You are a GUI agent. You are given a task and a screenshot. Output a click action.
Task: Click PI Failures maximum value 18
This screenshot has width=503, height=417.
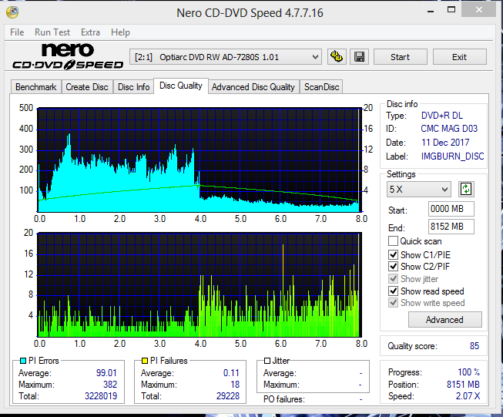[235, 385]
